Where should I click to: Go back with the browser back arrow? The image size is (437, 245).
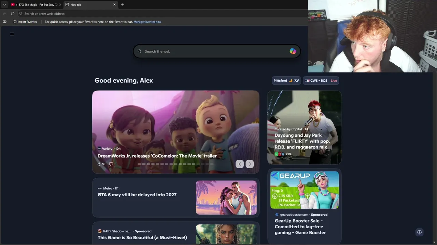pos(4,14)
